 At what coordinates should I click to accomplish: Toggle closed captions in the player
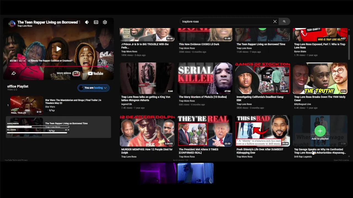(x=96, y=22)
